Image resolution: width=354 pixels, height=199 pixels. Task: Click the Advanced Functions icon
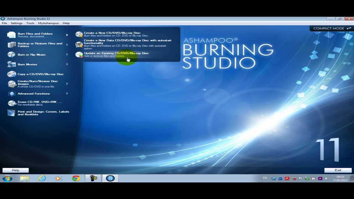[11, 93]
